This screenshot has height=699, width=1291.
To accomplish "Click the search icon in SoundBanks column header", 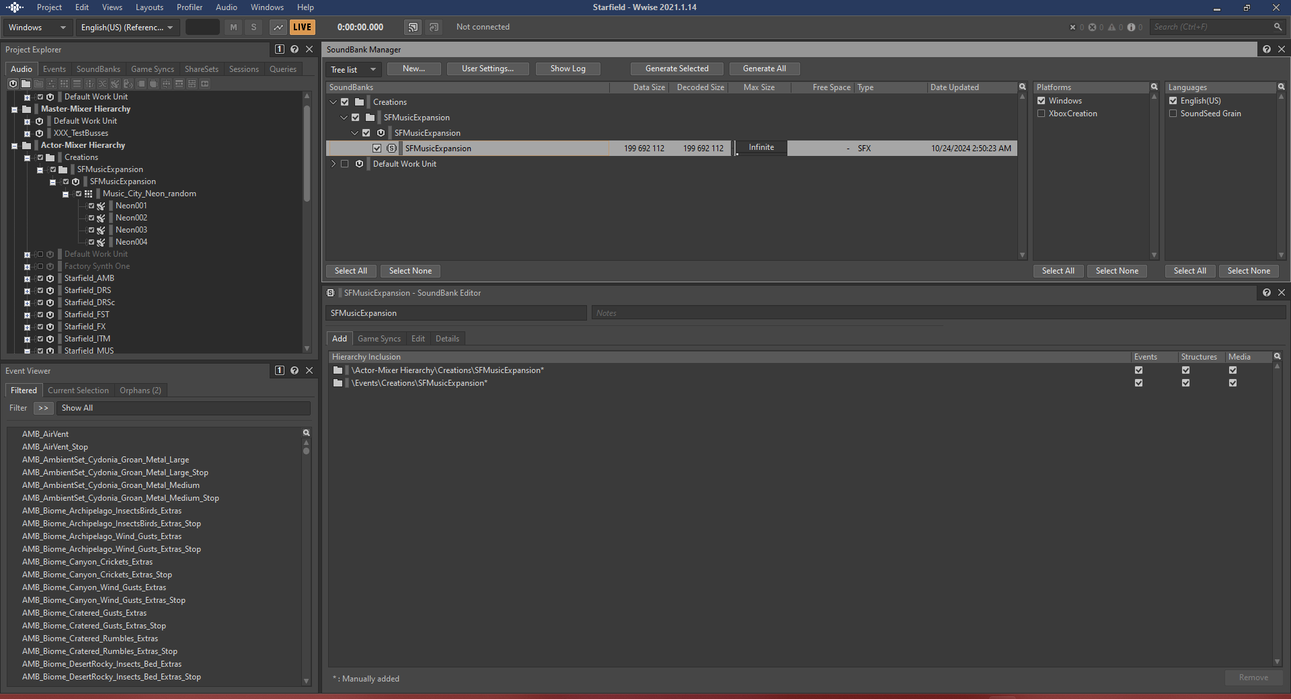I will coord(1023,87).
